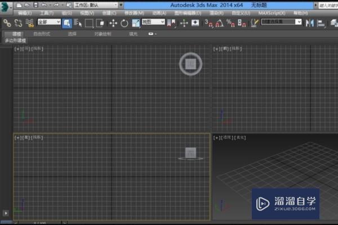
Task: Select the Move tool in toolbar
Action: point(113,23)
